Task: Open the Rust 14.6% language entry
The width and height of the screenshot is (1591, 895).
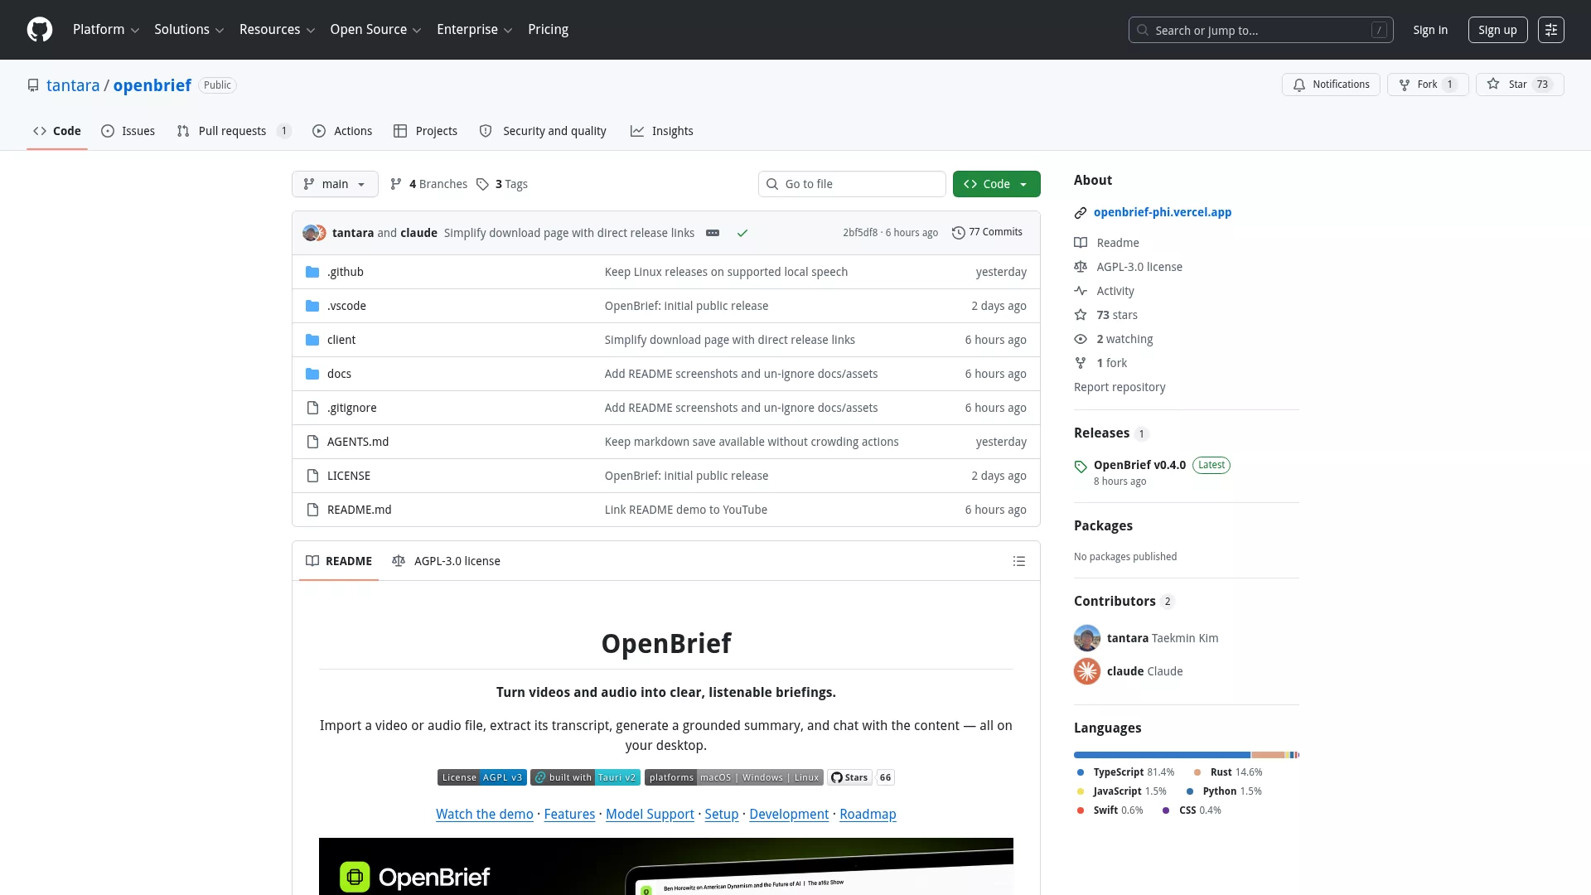Action: pyautogui.click(x=1228, y=772)
